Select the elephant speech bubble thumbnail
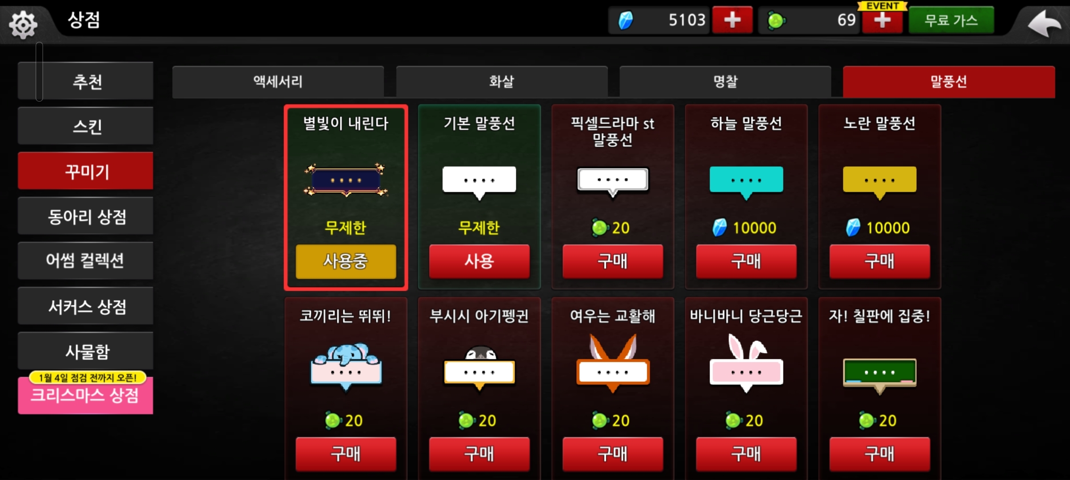 (346, 366)
